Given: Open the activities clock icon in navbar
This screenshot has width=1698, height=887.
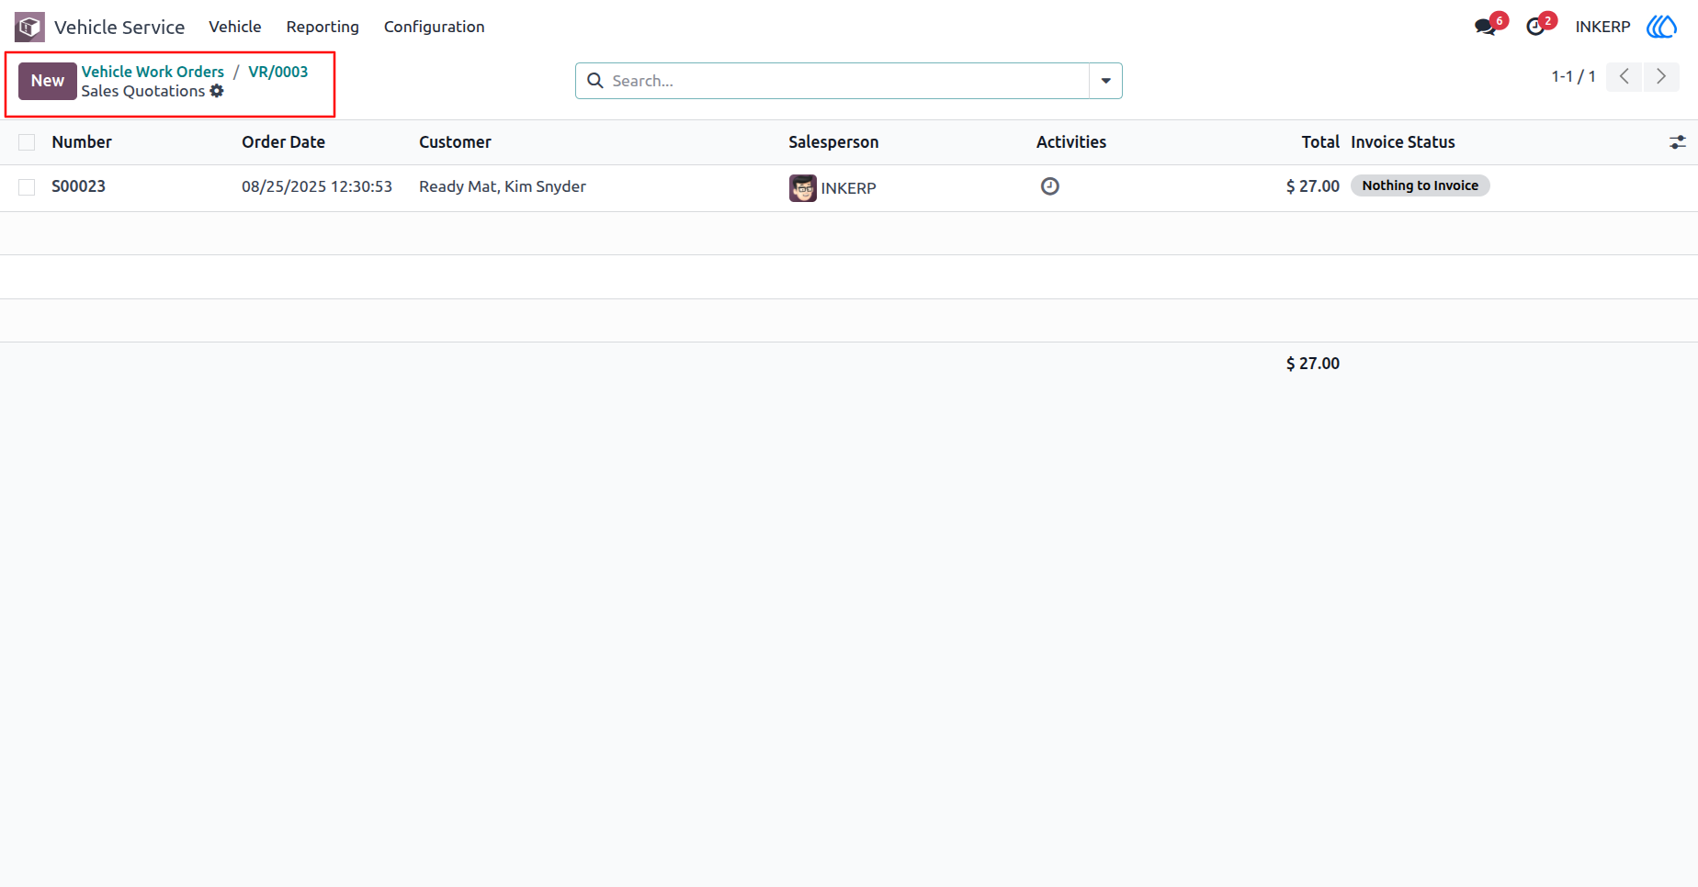Looking at the screenshot, I should (1535, 27).
